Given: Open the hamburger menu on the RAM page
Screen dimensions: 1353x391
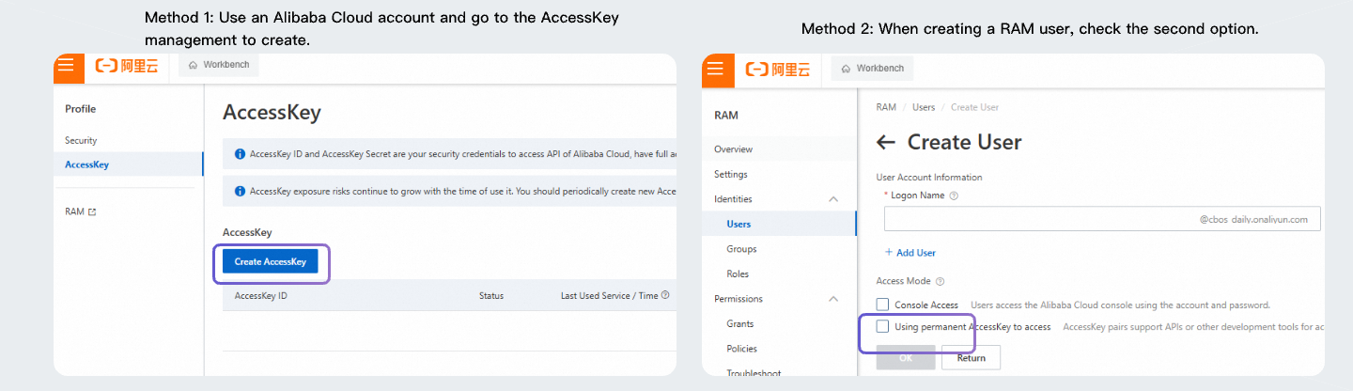Looking at the screenshot, I should (715, 69).
